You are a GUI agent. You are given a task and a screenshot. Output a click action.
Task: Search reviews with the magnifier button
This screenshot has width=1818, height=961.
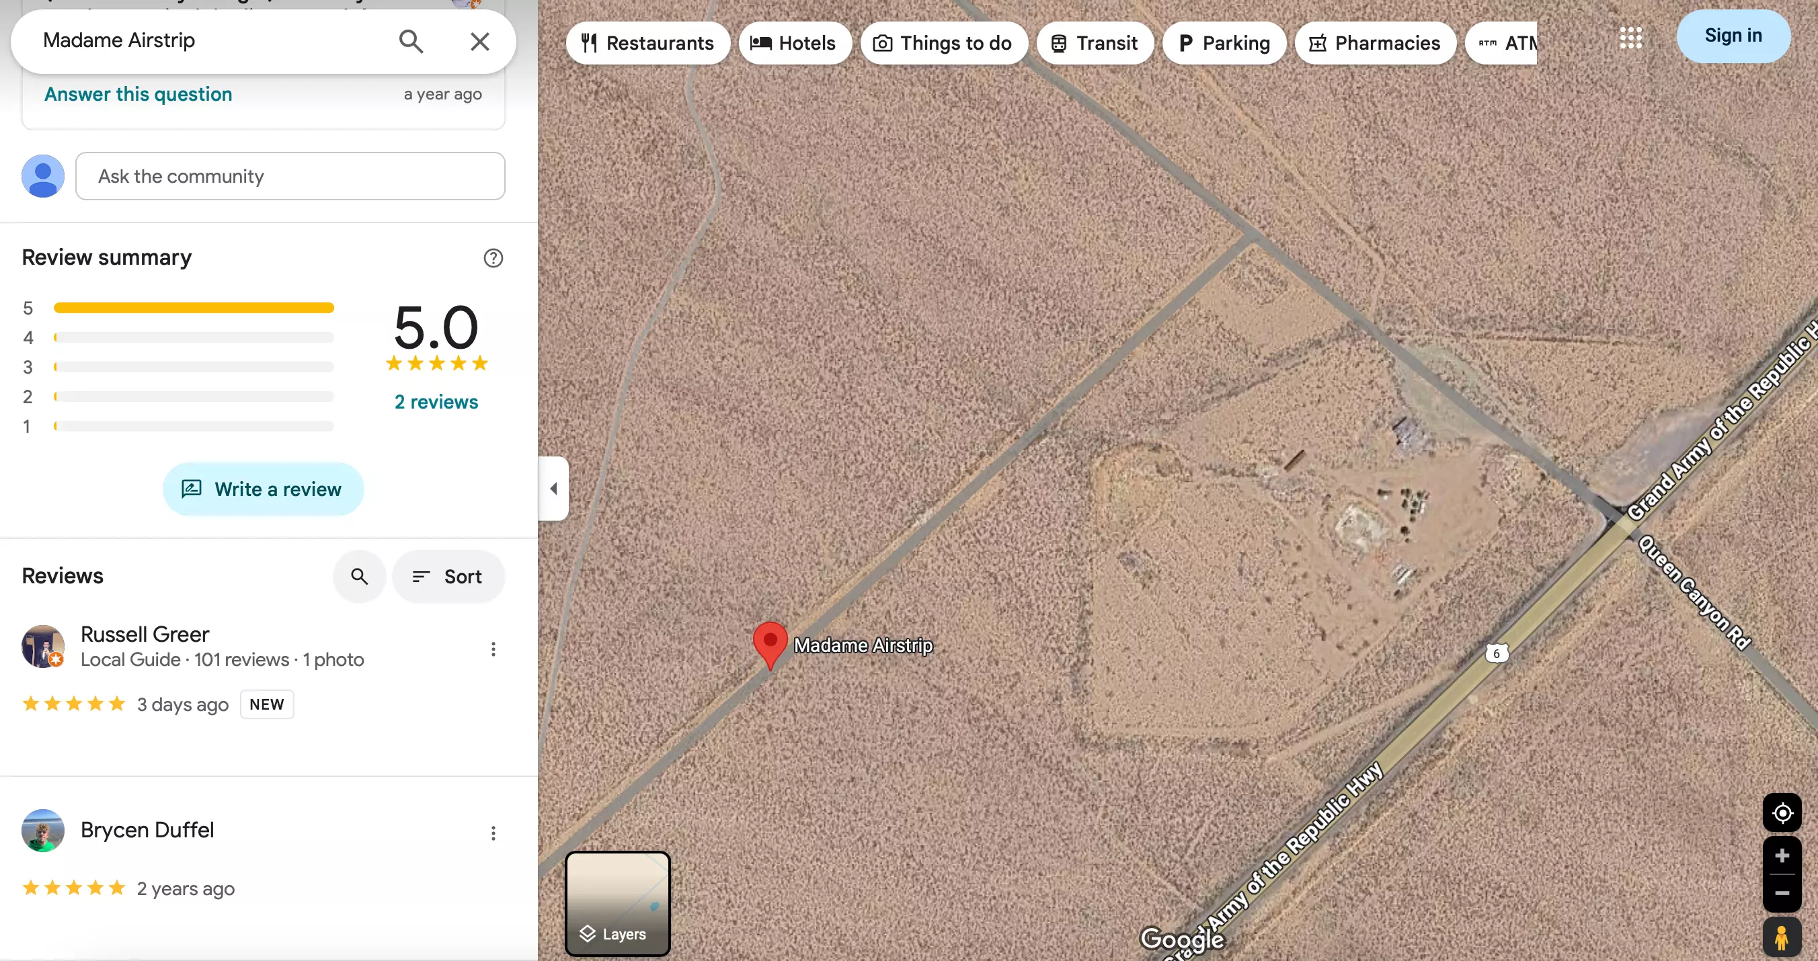click(x=359, y=577)
